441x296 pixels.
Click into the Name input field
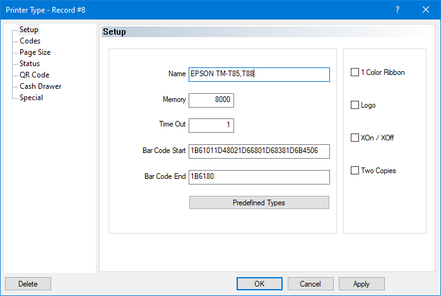click(x=259, y=74)
